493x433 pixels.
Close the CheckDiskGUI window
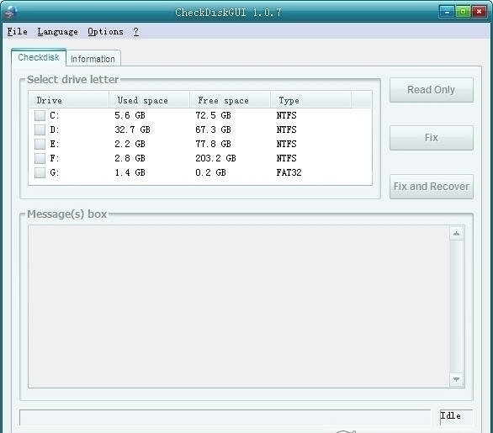click(x=479, y=13)
